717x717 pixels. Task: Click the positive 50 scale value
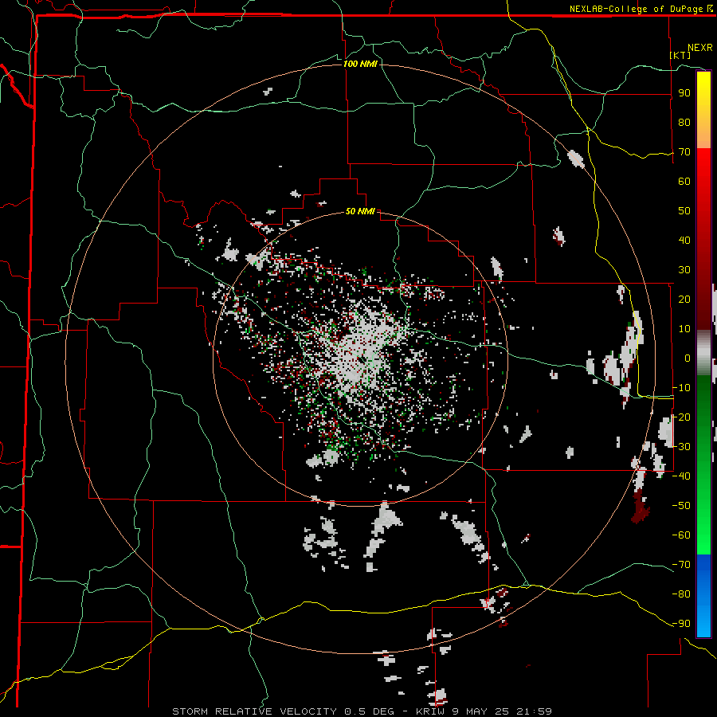[x=684, y=211]
